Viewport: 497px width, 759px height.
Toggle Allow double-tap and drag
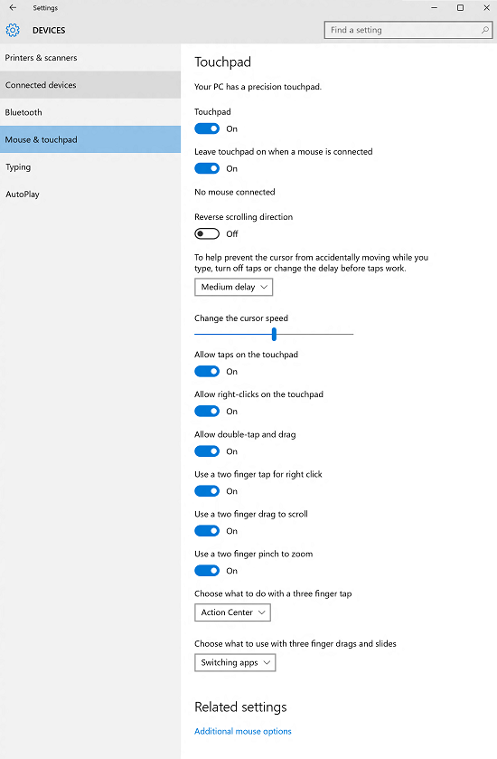pos(207,451)
